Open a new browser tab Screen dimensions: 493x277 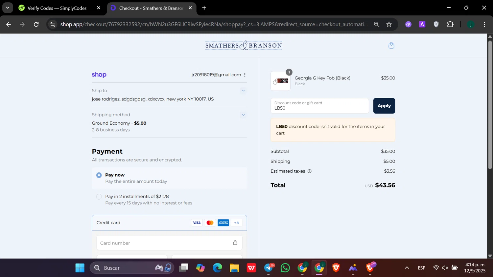pyautogui.click(x=204, y=8)
